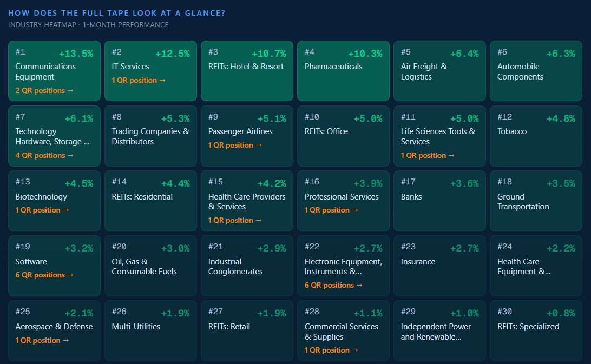591x364 pixels.
Task: Select the Pharmaceuticals heatmap card
Action: pos(343,71)
